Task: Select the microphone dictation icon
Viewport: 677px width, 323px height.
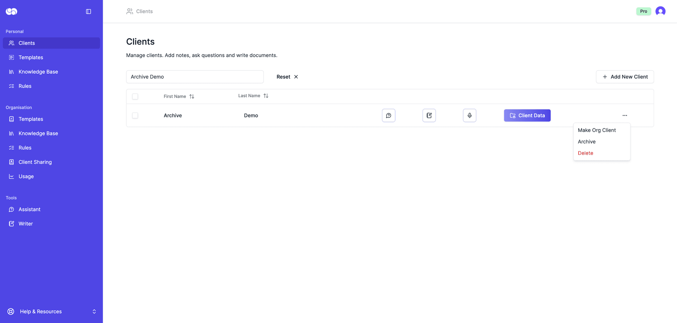Action: pos(469,115)
